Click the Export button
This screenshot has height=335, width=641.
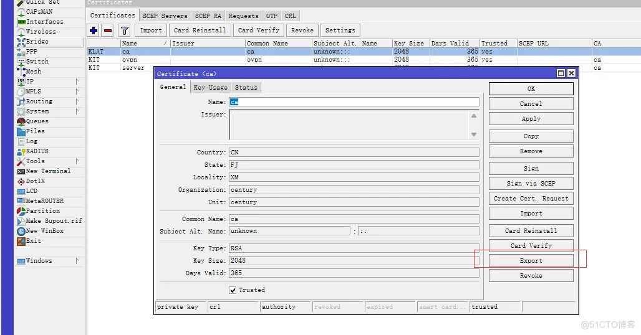click(x=531, y=261)
